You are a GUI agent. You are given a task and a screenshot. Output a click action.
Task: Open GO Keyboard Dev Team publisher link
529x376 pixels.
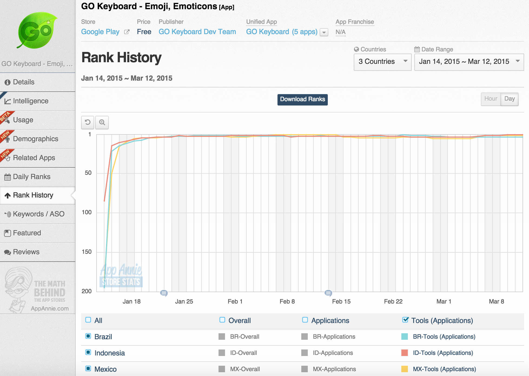click(197, 32)
